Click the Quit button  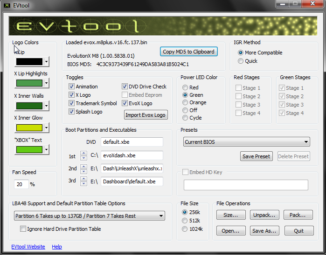[x=299, y=231]
